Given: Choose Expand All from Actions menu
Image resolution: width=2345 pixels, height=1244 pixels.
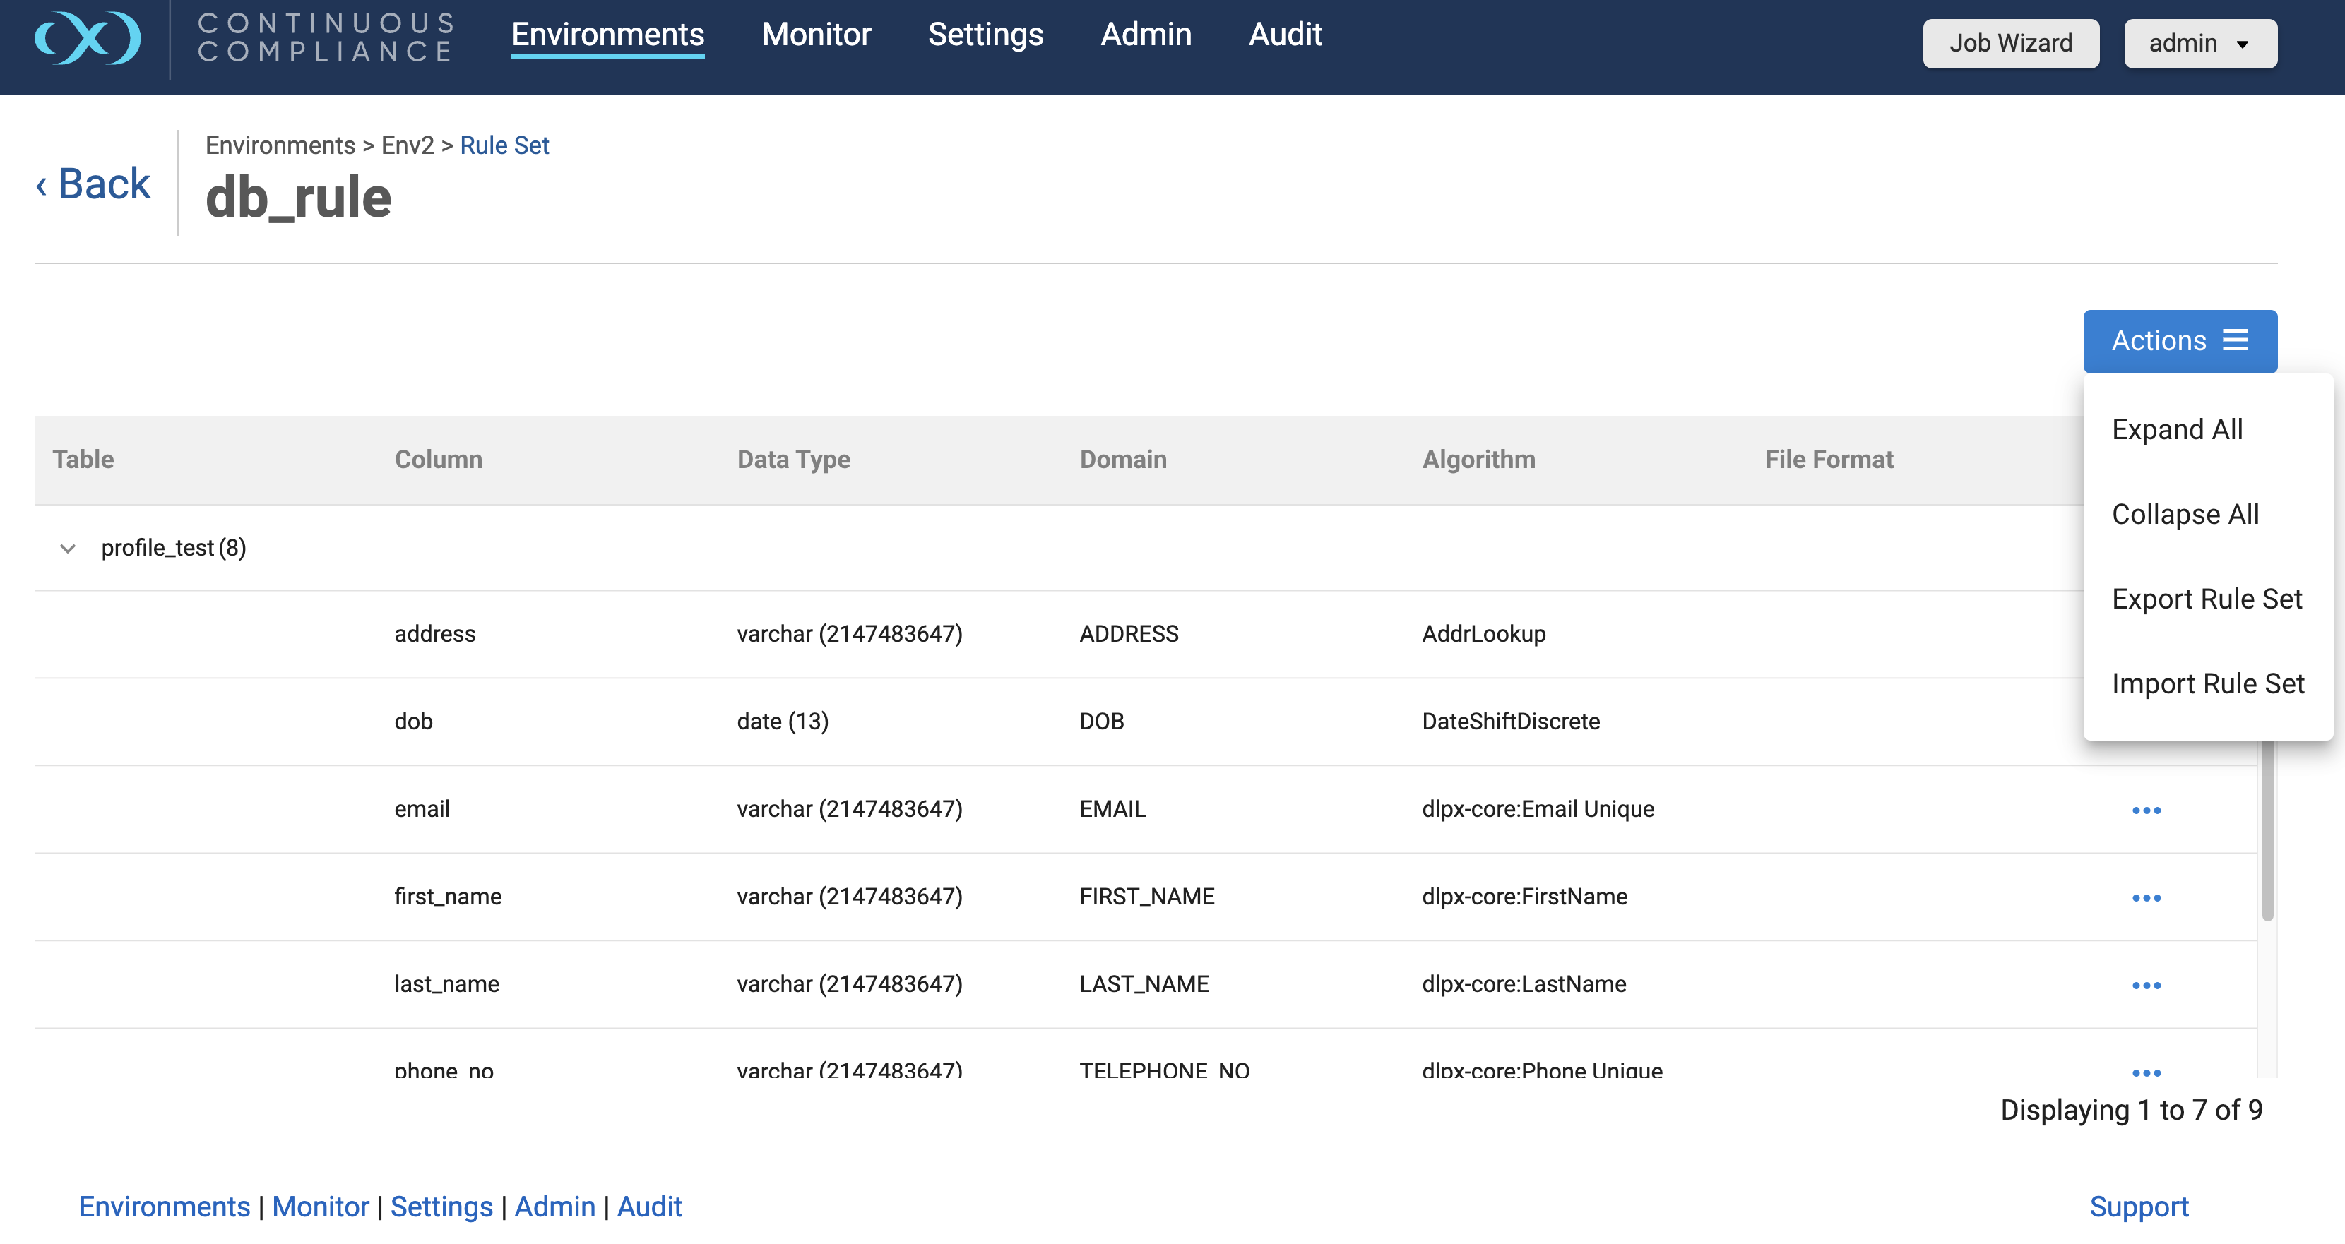Looking at the screenshot, I should pos(2177,429).
